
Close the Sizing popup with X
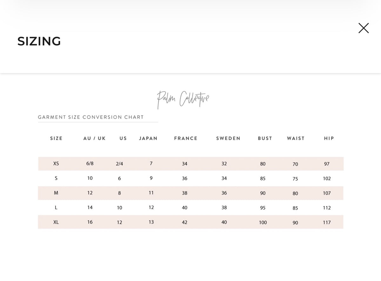coord(364,28)
